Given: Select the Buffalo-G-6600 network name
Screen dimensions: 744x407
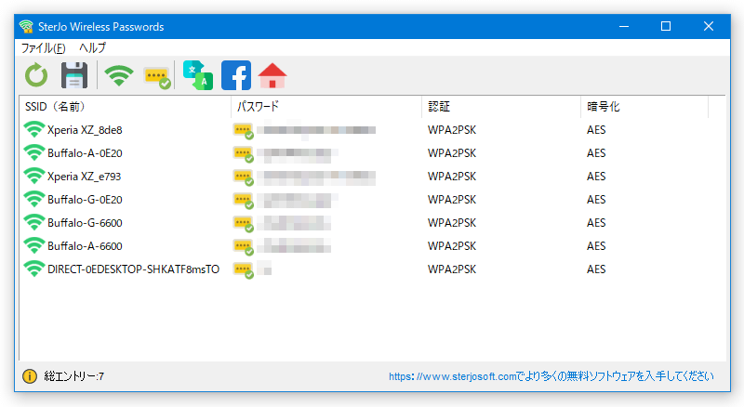Looking at the screenshot, I should [85, 222].
